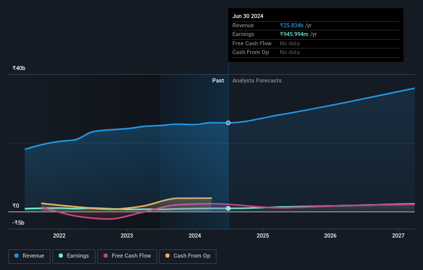Image resolution: width=423 pixels, height=270 pixels.
Task: Click the ₹40b y-axis label
Action: tap(19, 68)
